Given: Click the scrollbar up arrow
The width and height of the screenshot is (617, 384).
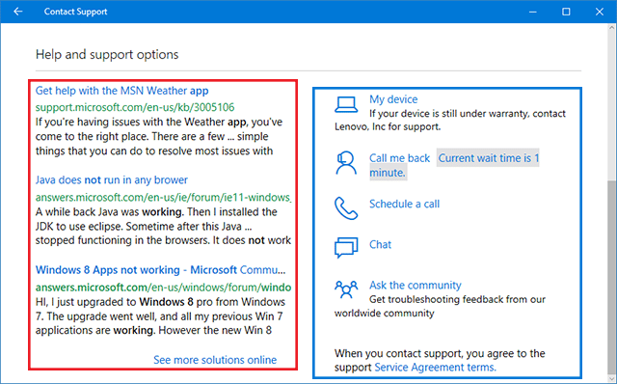Looking at the screenshot, I should tap(612, 28).
